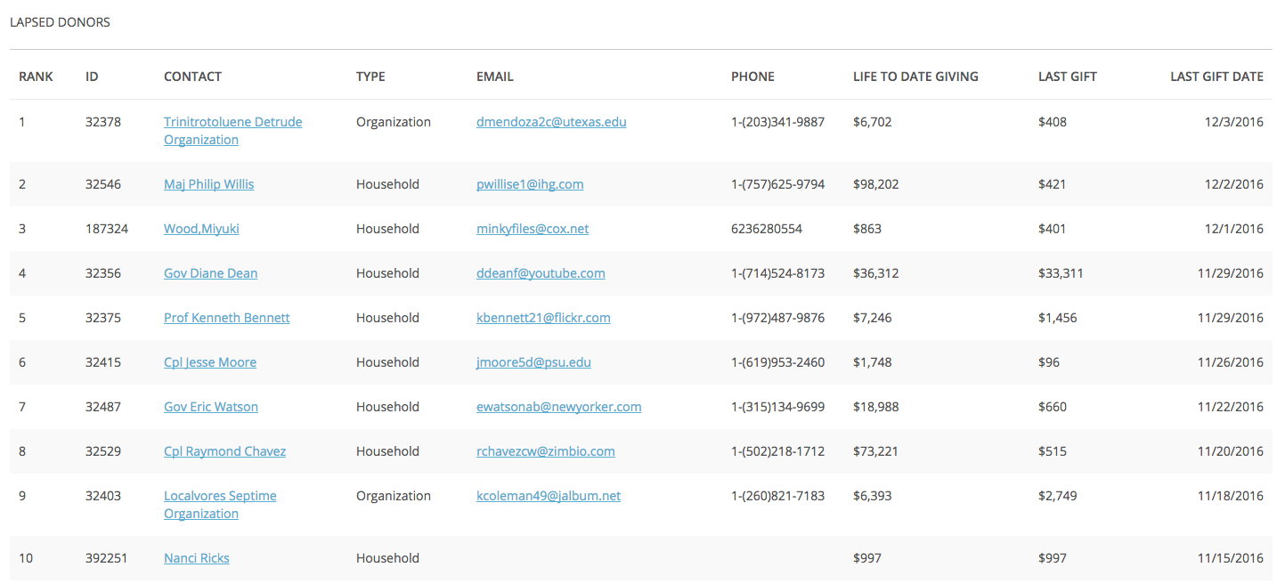Image resolution: width=1285 pixels, height=584 pixels.
Task: Sort the table by LAST GIFT DATE
Action: (1216, 77)
